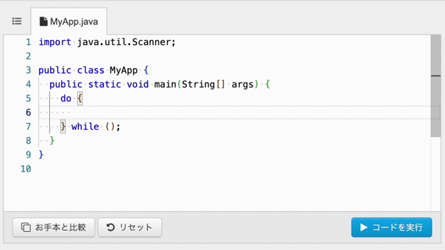This screenshot has height=250, width=445.
Task: Click the opening brace after do
Action: tap(80, 99)
